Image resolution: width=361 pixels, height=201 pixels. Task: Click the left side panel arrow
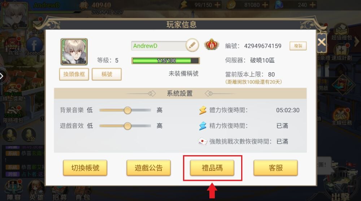point(2,76)
